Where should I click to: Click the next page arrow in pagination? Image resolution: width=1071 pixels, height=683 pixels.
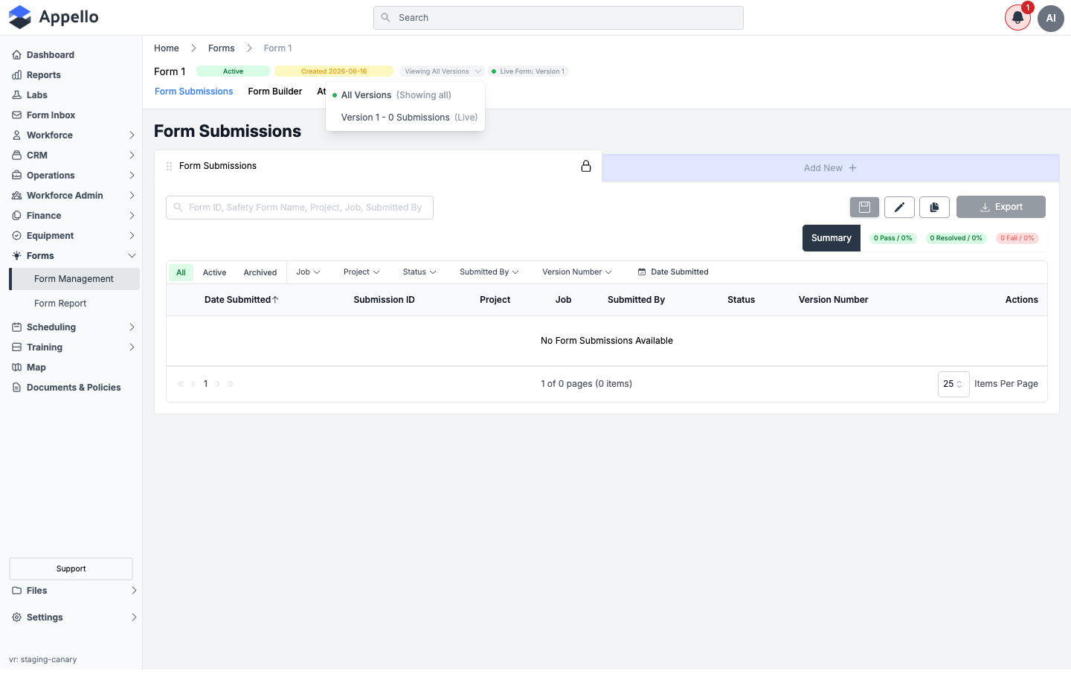tap(218, 384)
